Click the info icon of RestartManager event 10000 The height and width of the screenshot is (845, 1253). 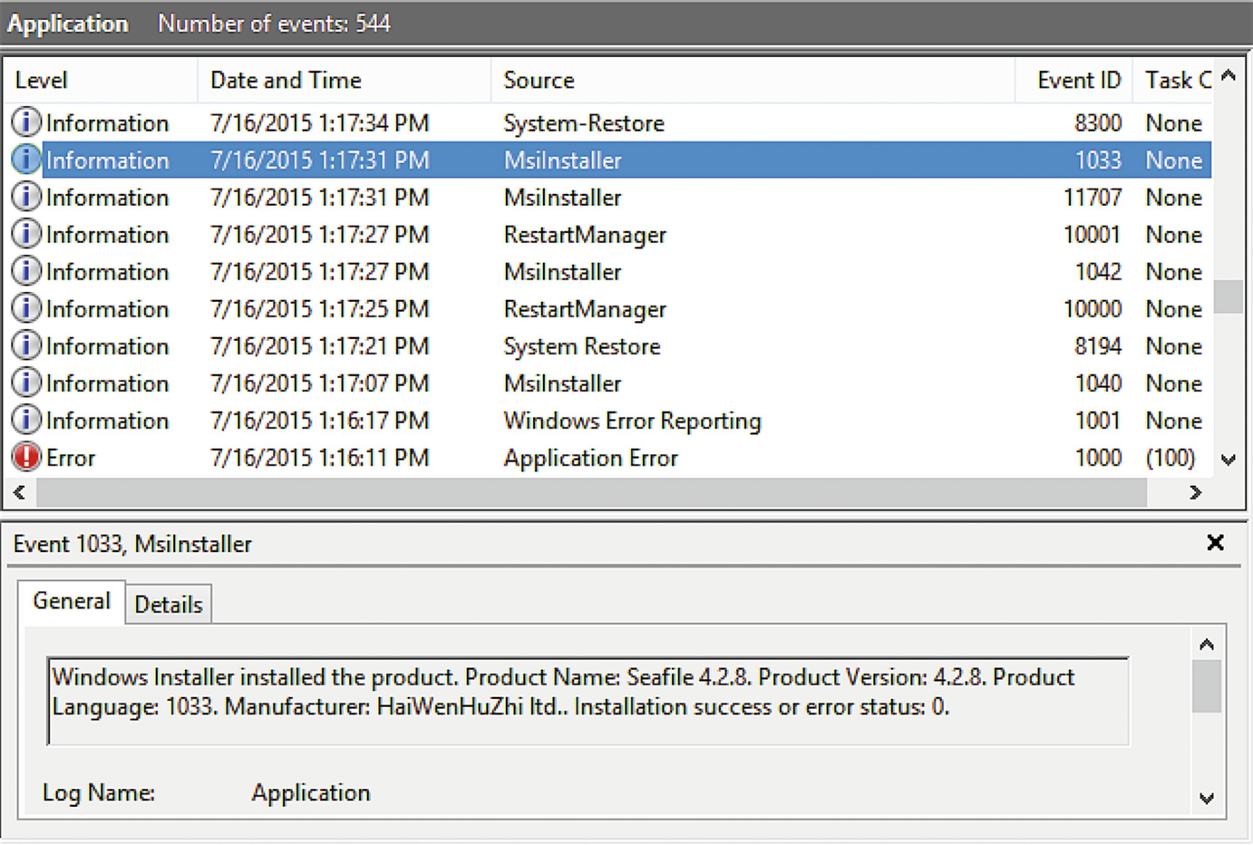click(x=26, y=307)
